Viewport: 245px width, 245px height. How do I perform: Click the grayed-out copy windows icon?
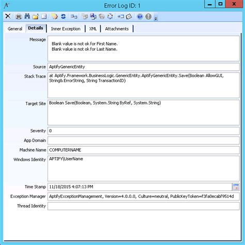pos(85,17)
